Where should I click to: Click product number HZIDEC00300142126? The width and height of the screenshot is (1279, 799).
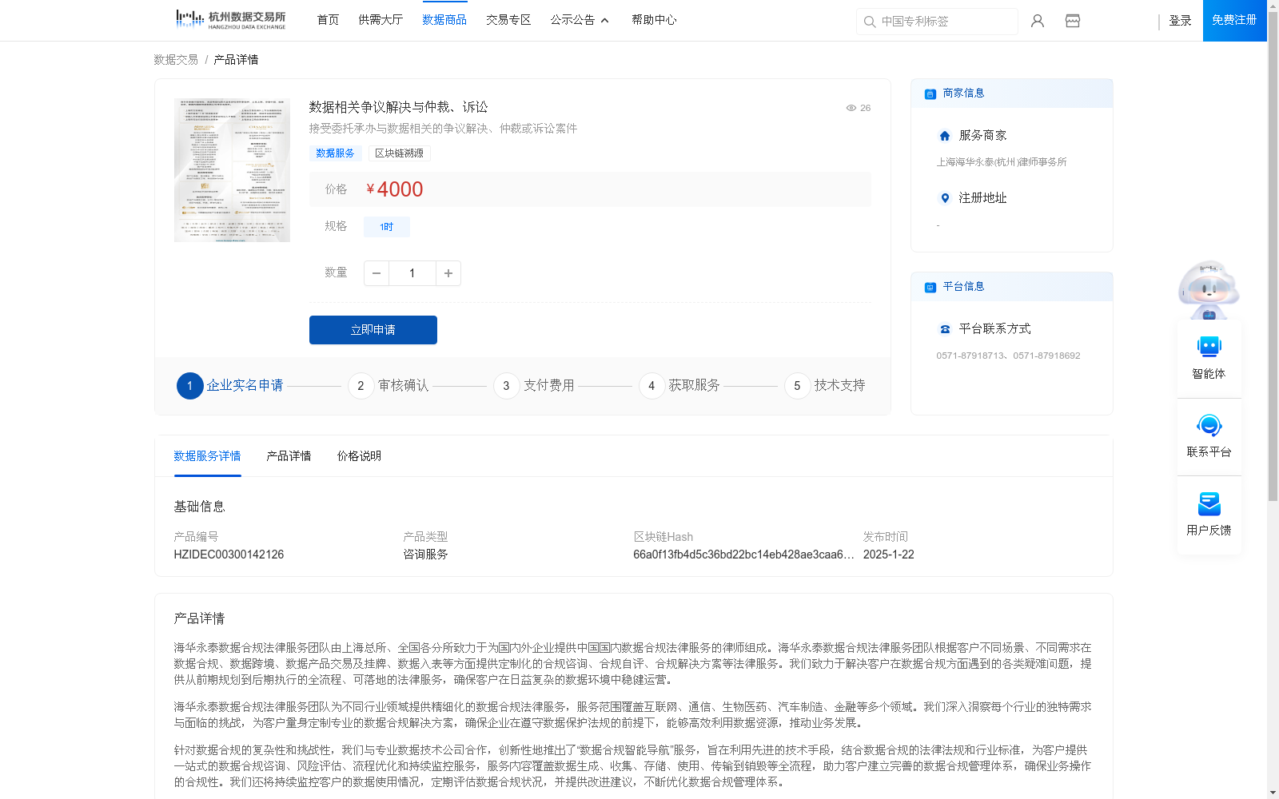[x=229, y=555]
